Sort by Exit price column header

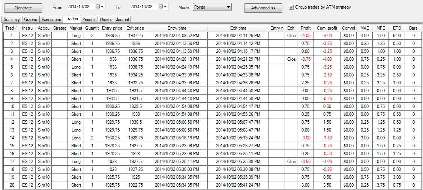pyautogui.click(x=135, y=28)
